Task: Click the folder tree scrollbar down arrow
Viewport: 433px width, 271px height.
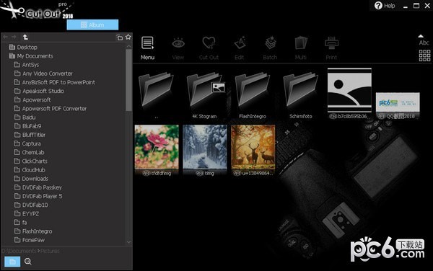Action: [128, 242]
